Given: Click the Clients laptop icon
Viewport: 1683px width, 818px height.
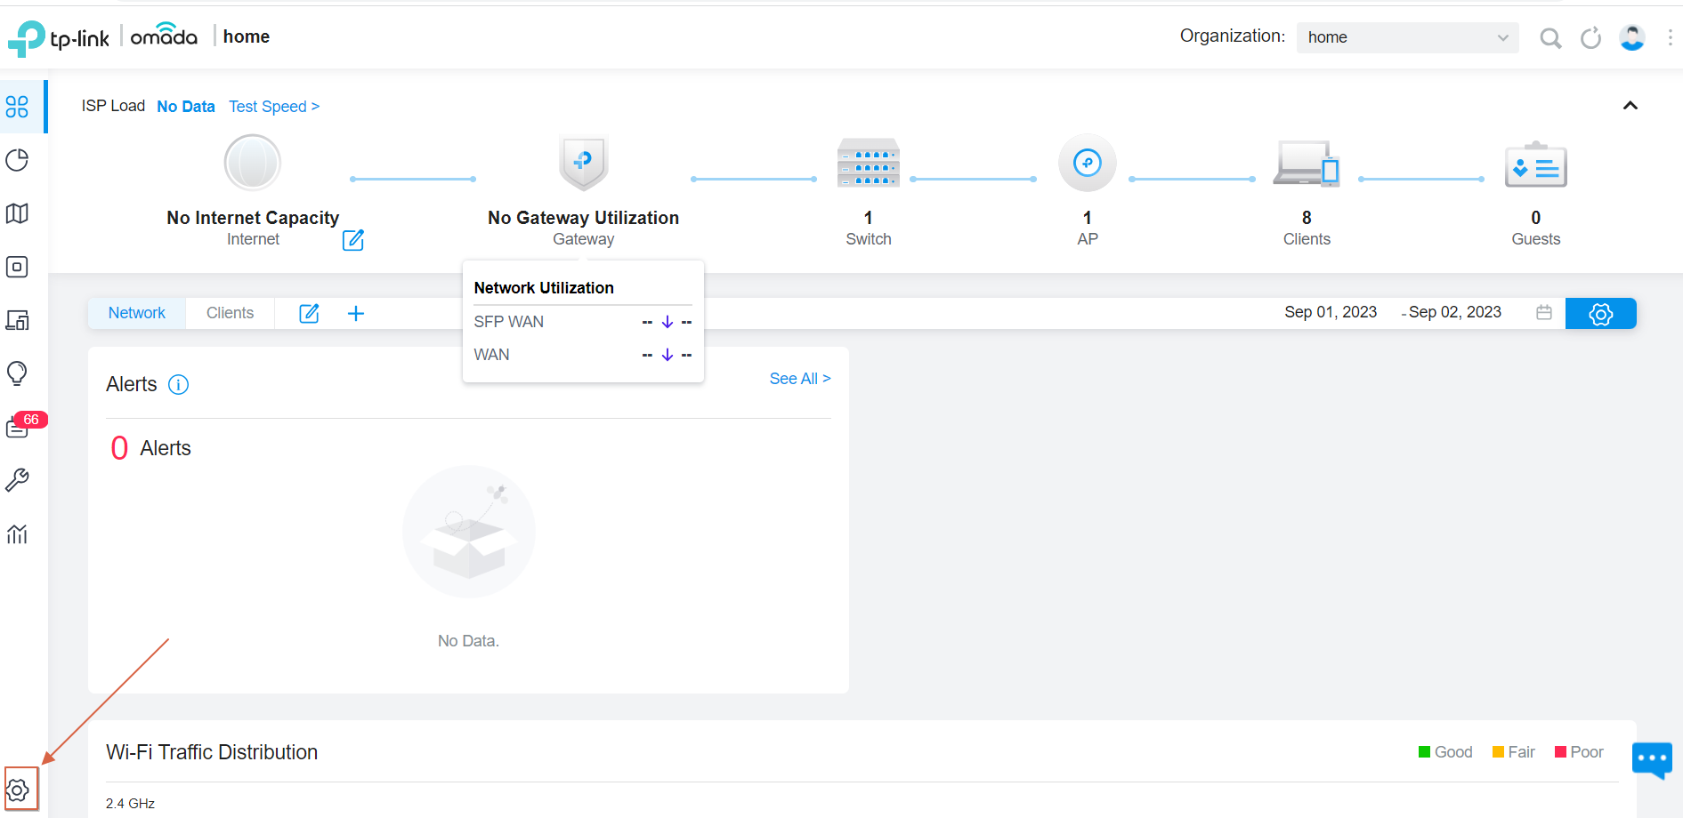Looking at the screenshot, I should (x=1307, y=163).
